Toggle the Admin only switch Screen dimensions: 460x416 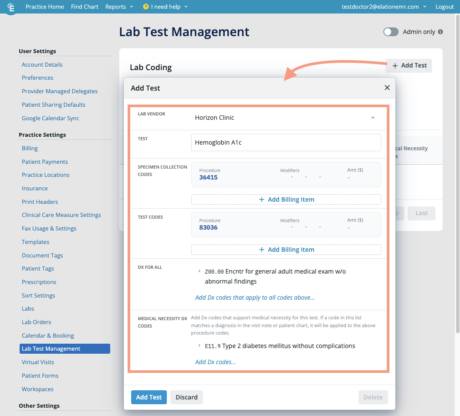(391, 32)
